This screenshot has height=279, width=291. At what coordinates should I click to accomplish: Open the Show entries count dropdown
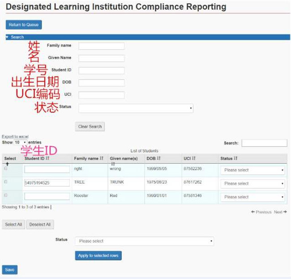[x=20, y=142]
